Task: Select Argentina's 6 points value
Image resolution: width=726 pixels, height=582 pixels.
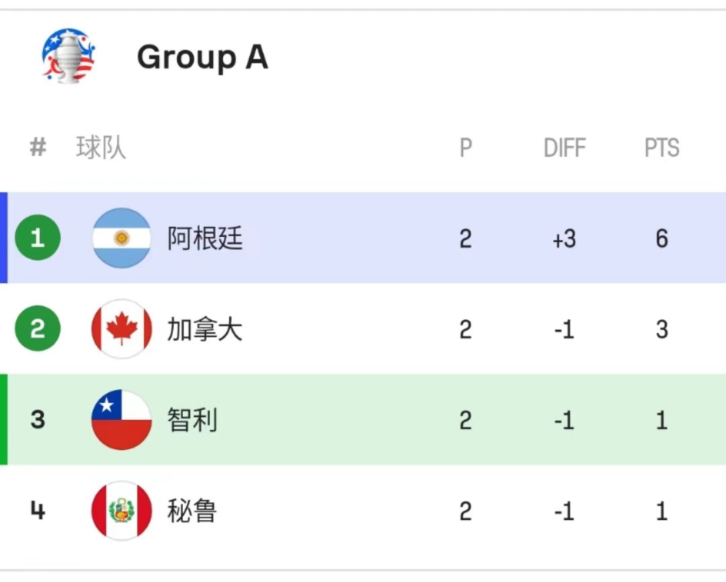Action: tap(661, 239)
